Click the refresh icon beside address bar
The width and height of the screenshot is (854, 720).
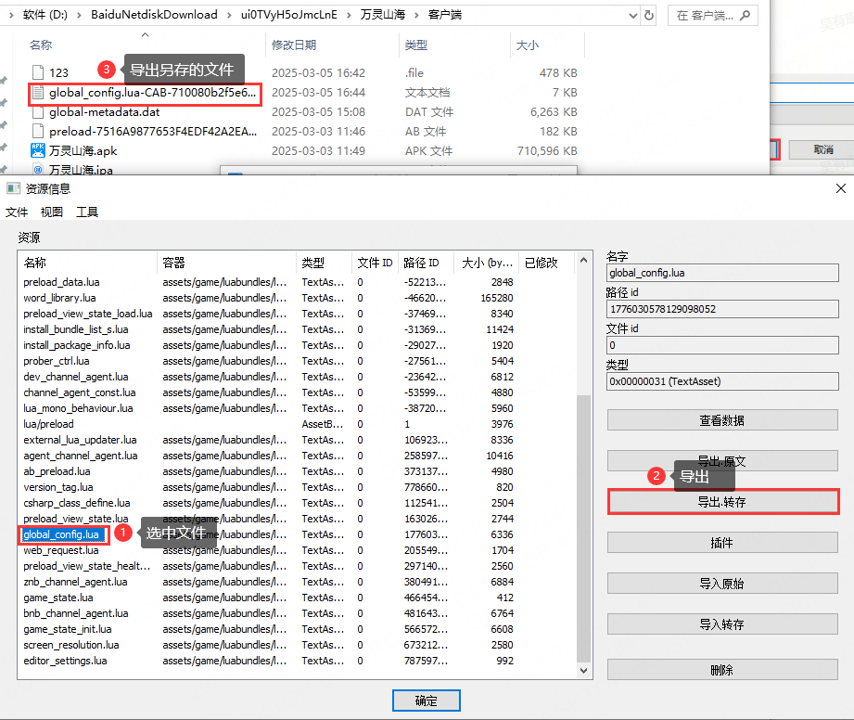tap(650, 15)
